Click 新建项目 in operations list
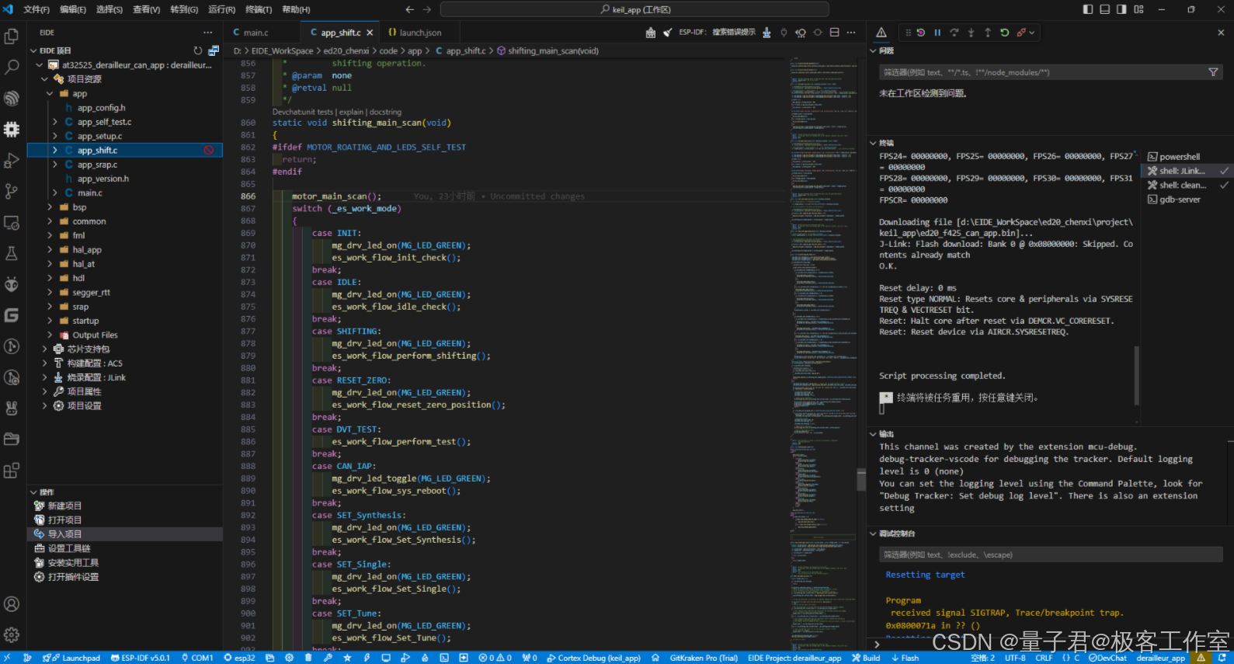1234x664 pixels. 64,506
